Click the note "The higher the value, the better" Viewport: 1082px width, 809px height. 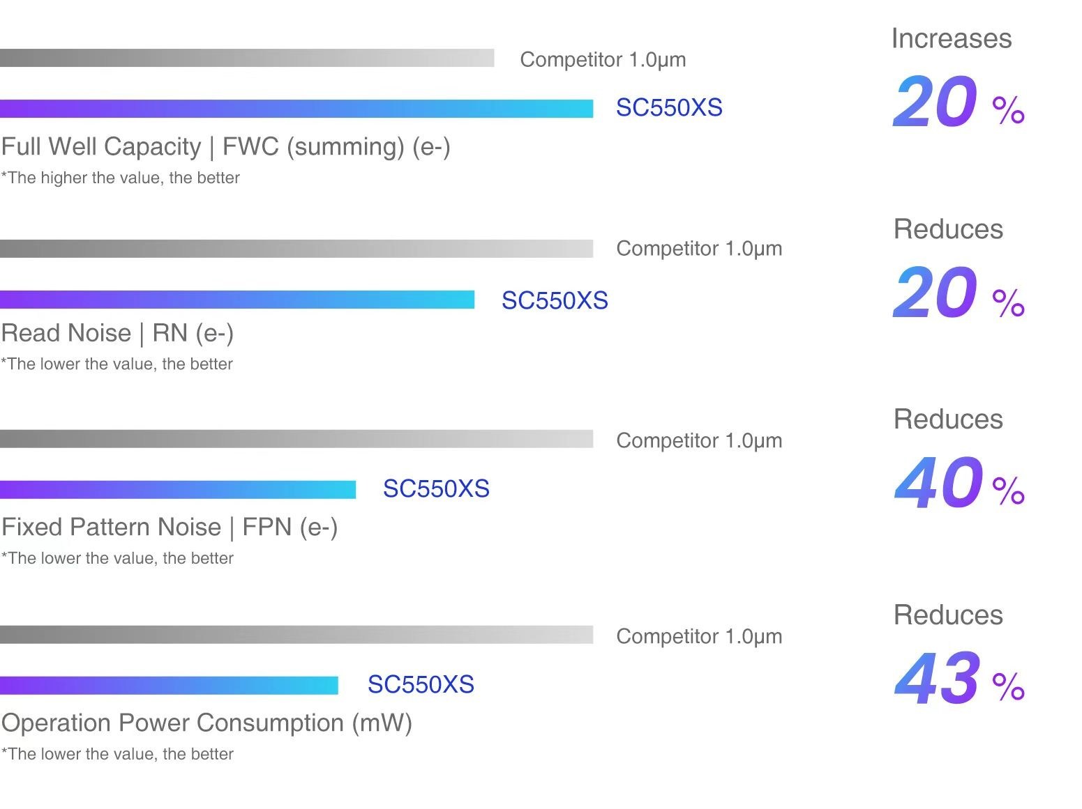pyautogui.click(x=121, y=178)
